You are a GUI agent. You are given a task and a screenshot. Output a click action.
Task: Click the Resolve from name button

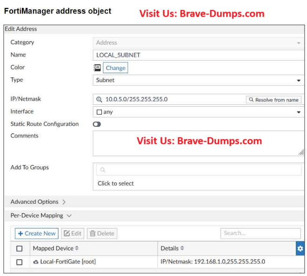click(x=273, y=100)
